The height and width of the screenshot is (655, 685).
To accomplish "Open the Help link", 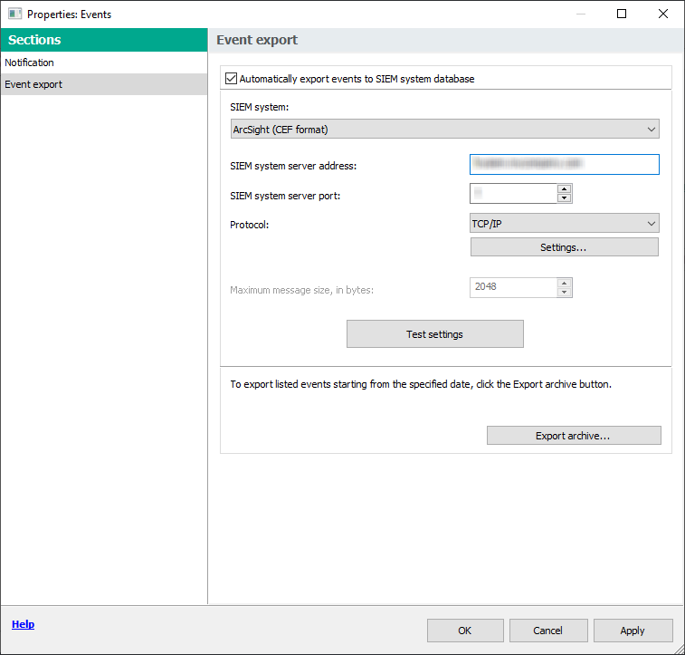I will click(x=23, y=624).
